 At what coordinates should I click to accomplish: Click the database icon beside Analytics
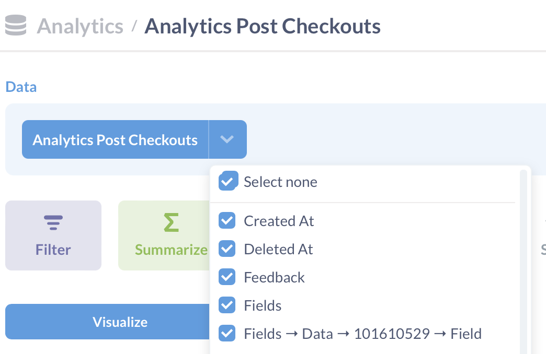coord(16,25)
